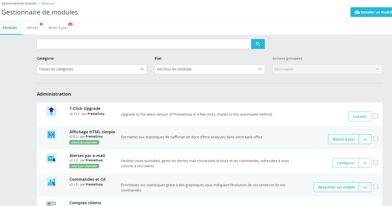
Task: Click the Commandes et CA bar chart icon
Action: click(51, 182)
